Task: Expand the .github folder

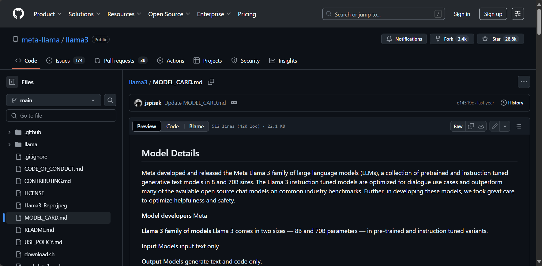Action: coord(9,132)
